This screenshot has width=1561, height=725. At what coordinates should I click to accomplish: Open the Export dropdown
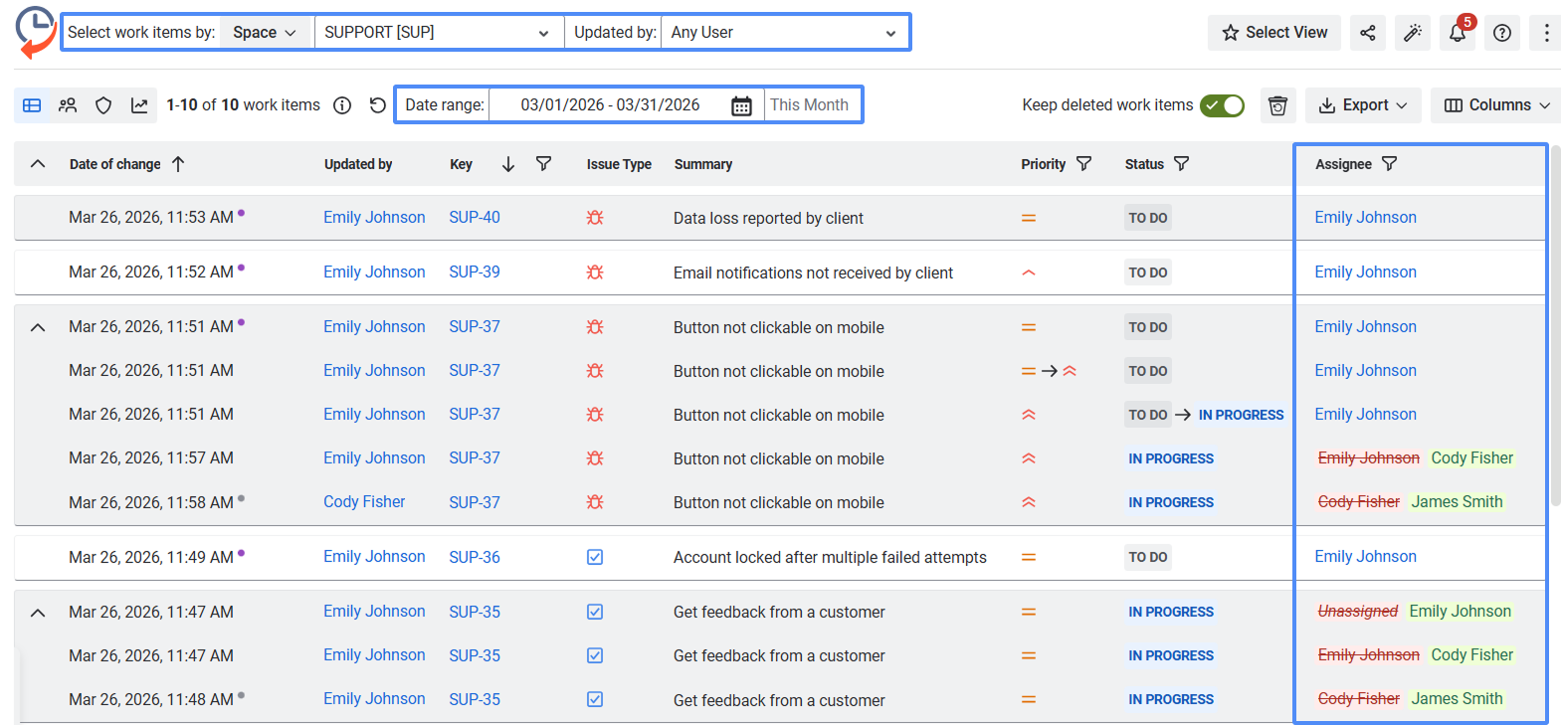pyautogui.click(x=1363, y=105)
